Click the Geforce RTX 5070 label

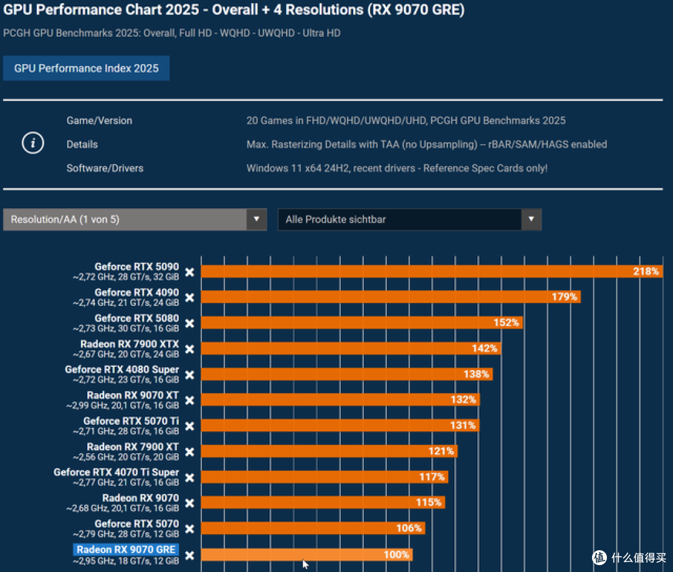[x=136, y=523]
